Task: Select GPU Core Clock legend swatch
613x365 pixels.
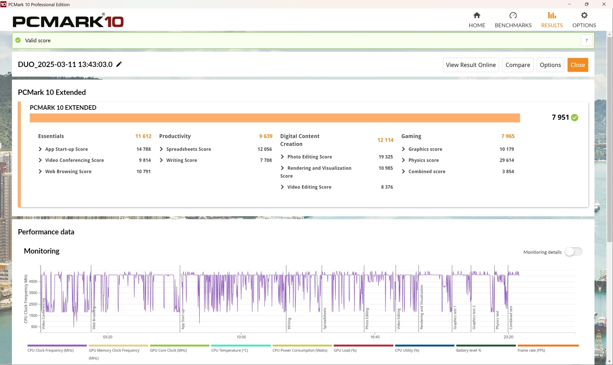Action: click(x=180, y=345)
